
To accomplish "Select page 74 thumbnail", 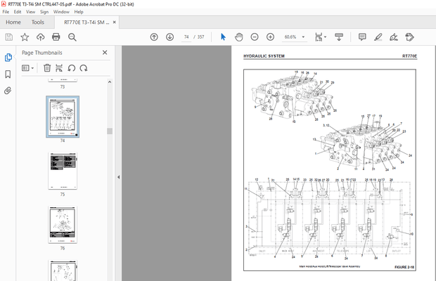I will coord(63,117).
